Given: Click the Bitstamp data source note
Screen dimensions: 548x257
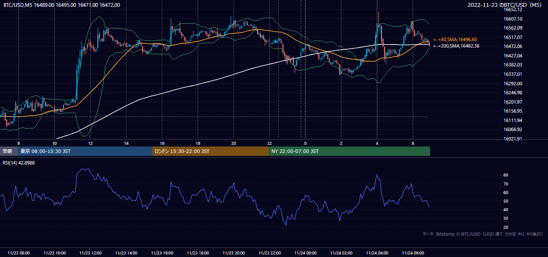Looking at the screenshot, I should point(483,234).
